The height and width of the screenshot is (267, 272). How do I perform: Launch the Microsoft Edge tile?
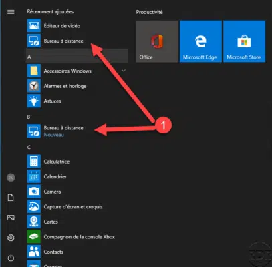point(200,41)
